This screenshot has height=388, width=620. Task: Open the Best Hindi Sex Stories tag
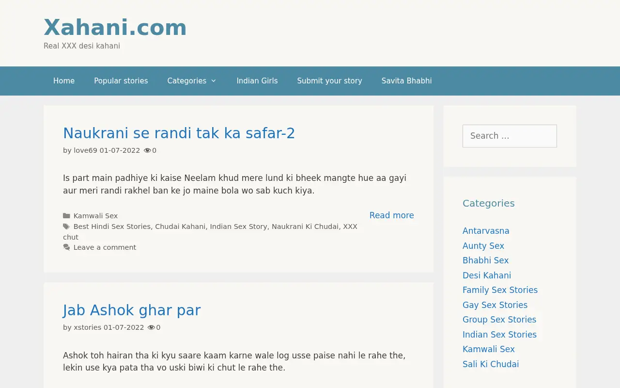click(112, 226)
